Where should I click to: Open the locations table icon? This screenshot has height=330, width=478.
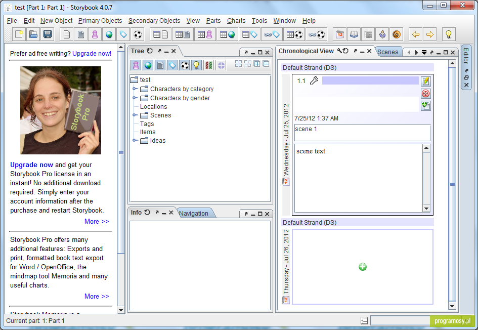pyautogui.click(x=227, y=34)
